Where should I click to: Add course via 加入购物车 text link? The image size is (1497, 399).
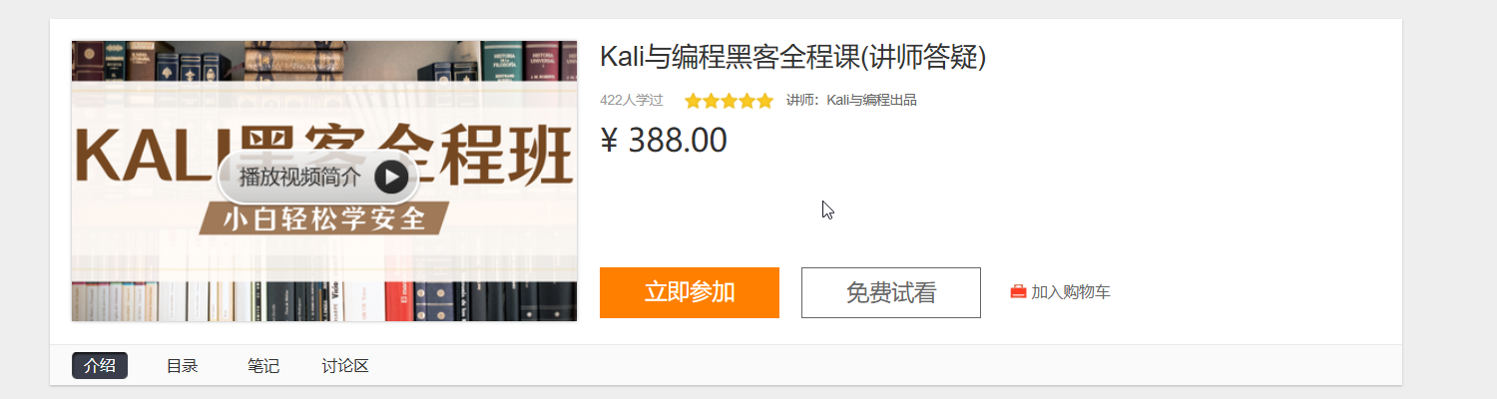point(1071,292)
